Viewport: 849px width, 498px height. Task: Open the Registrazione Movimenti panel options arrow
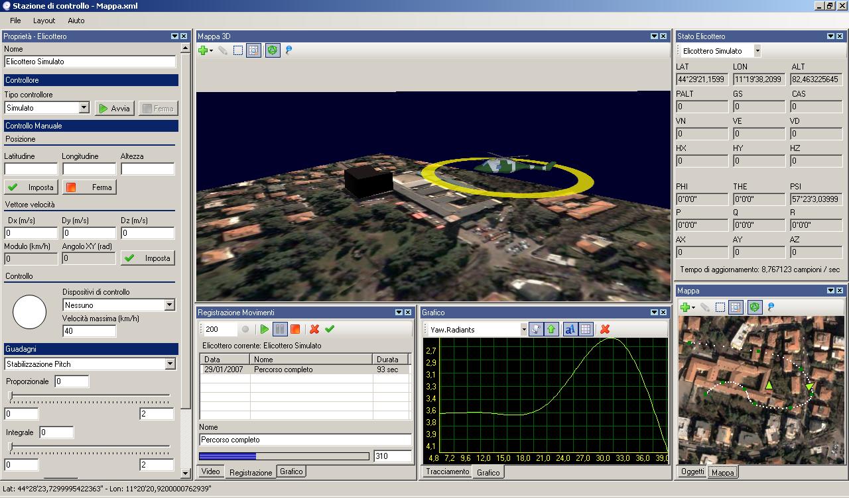pyautogui.click(x=399, y=313)
